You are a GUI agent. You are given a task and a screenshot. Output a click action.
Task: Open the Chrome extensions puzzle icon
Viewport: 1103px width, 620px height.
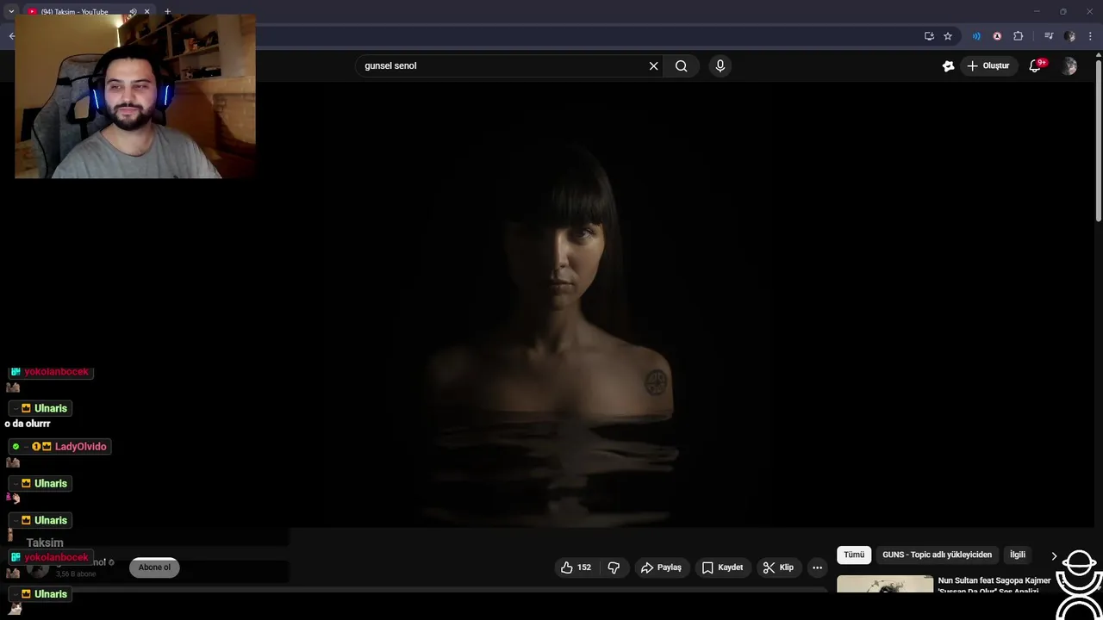click(1019, 36)
